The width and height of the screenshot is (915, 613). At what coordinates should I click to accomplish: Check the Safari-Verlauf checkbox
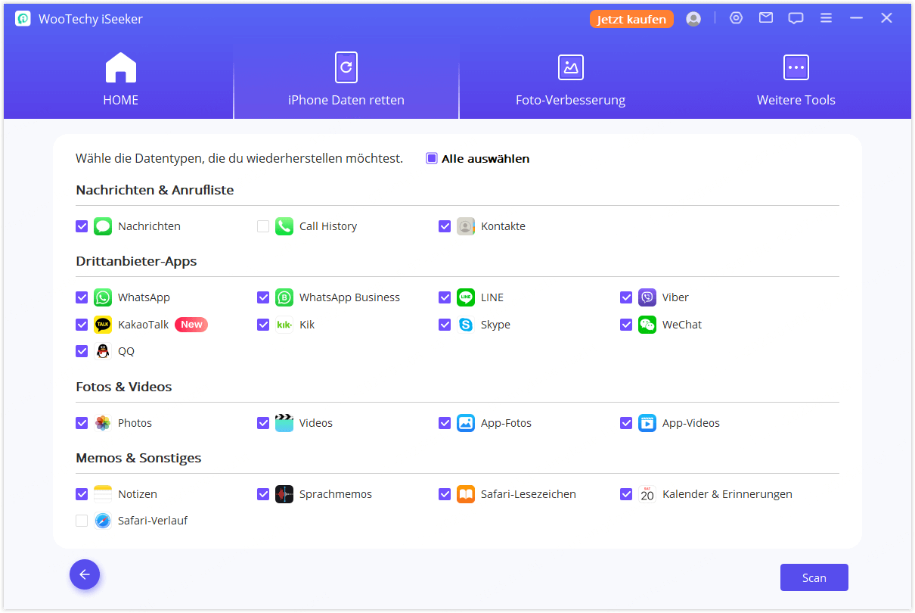click(x=82, y=521)
